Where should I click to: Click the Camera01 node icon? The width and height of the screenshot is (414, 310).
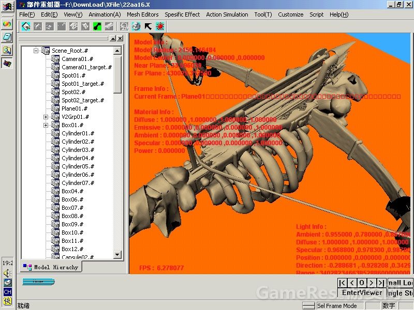click(x=55, y=59)
